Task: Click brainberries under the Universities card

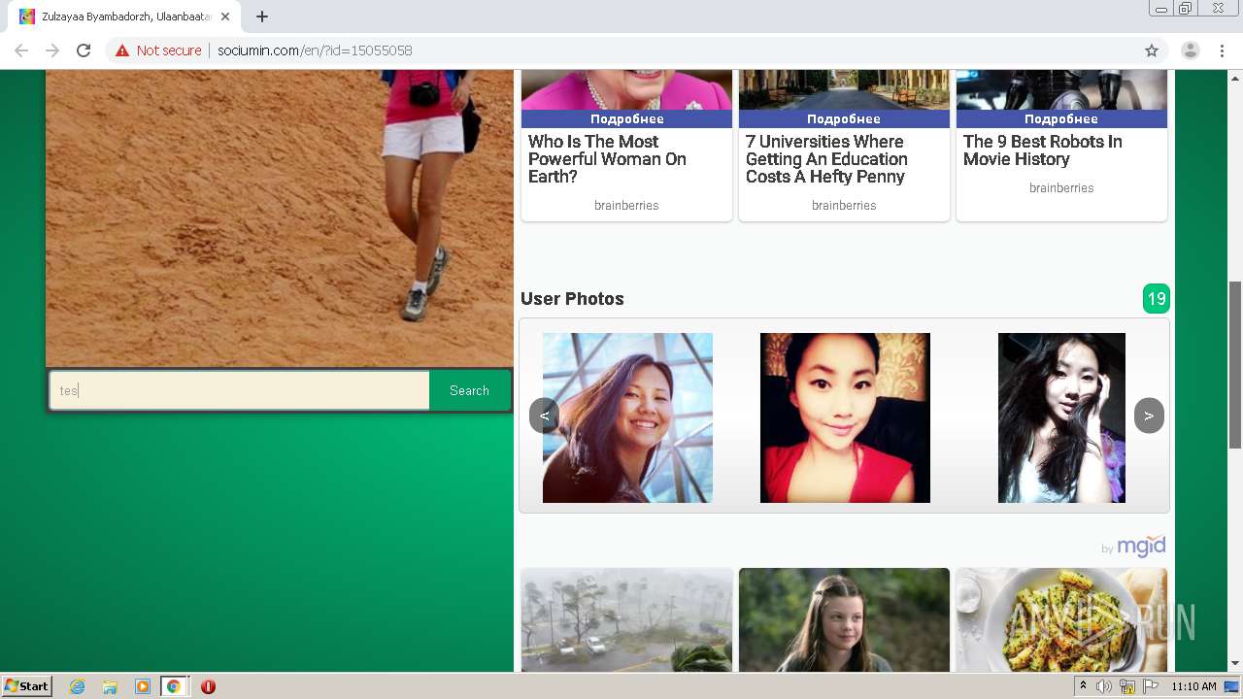Action: pos(844,205)
